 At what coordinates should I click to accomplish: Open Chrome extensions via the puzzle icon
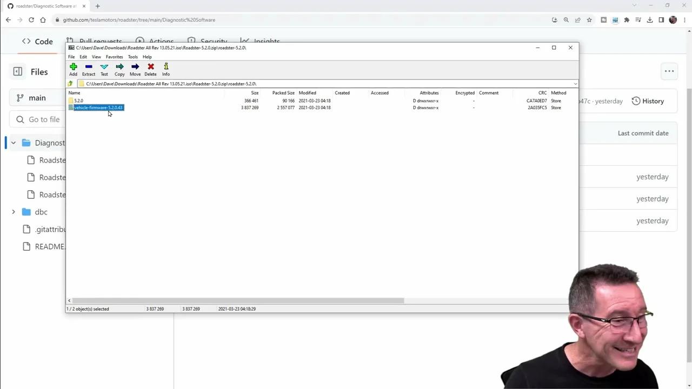(627, 19)
